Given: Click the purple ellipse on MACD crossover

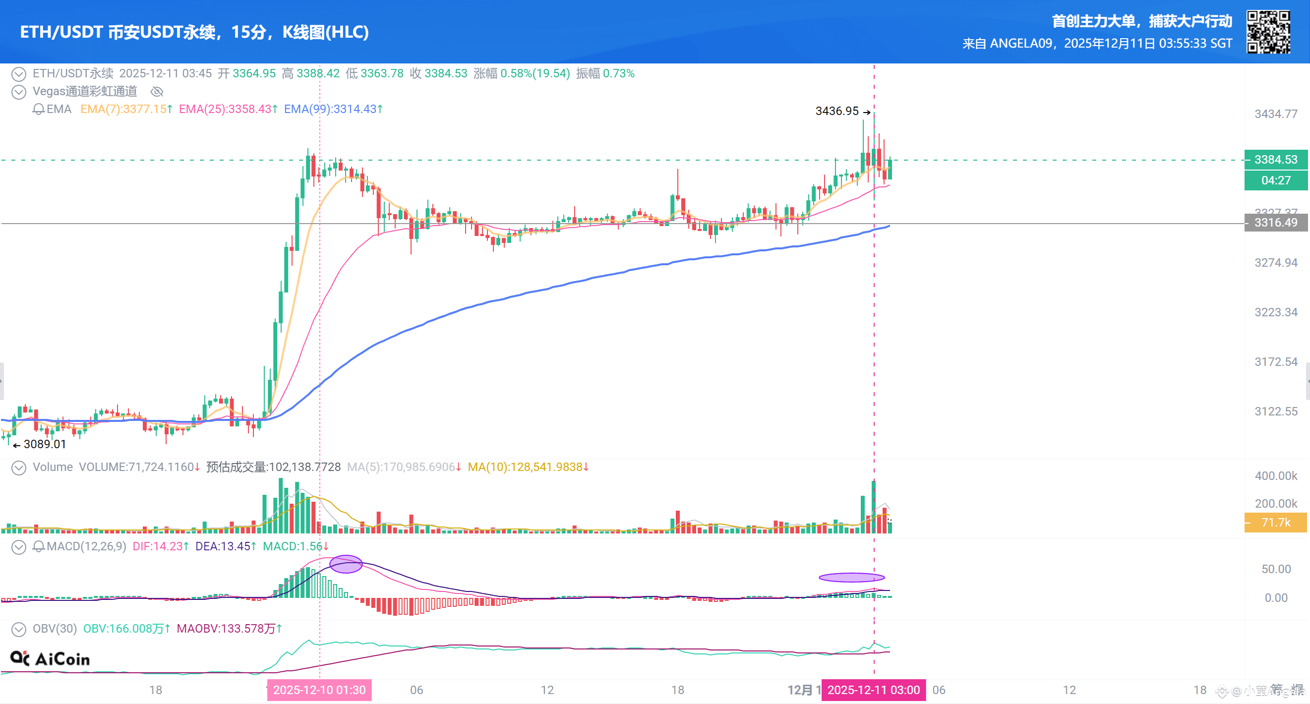Looking at the screenshot, I should coord(346,564).
